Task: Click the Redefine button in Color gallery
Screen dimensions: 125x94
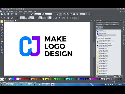Action: coord(99,25)
